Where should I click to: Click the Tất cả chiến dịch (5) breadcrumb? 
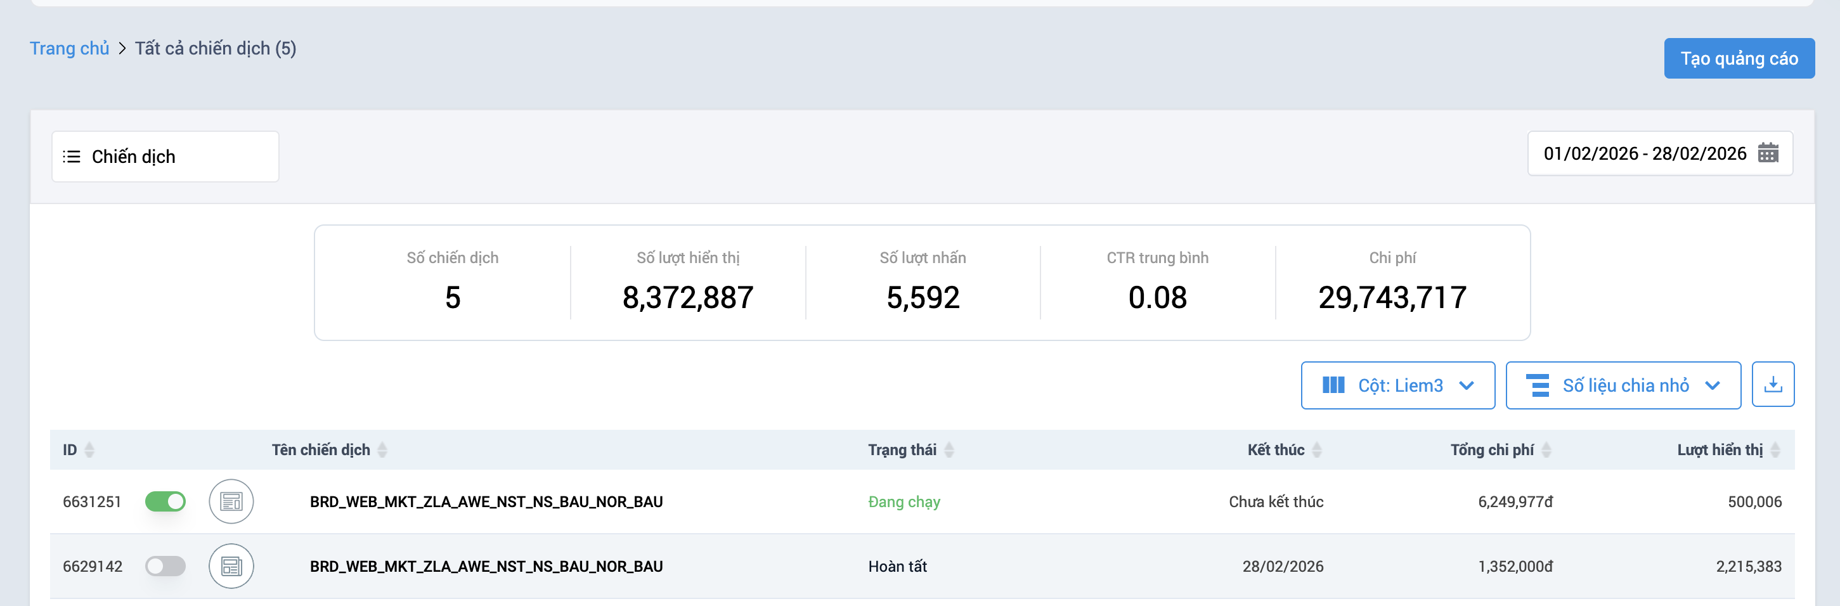click(x=215, y=48)
